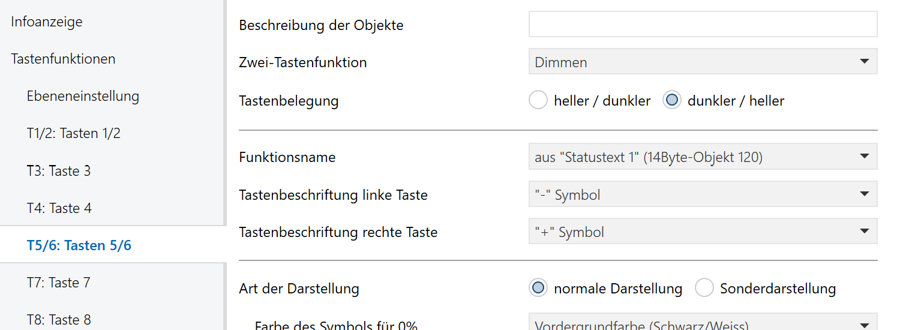Image resolution: width=918 pixels, height=330 pixels.
Task: Choose "normale Darstellung" radio button
Action: pos(538,289)
